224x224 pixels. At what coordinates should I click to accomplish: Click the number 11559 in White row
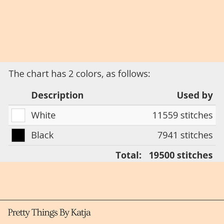coord(165,115)
